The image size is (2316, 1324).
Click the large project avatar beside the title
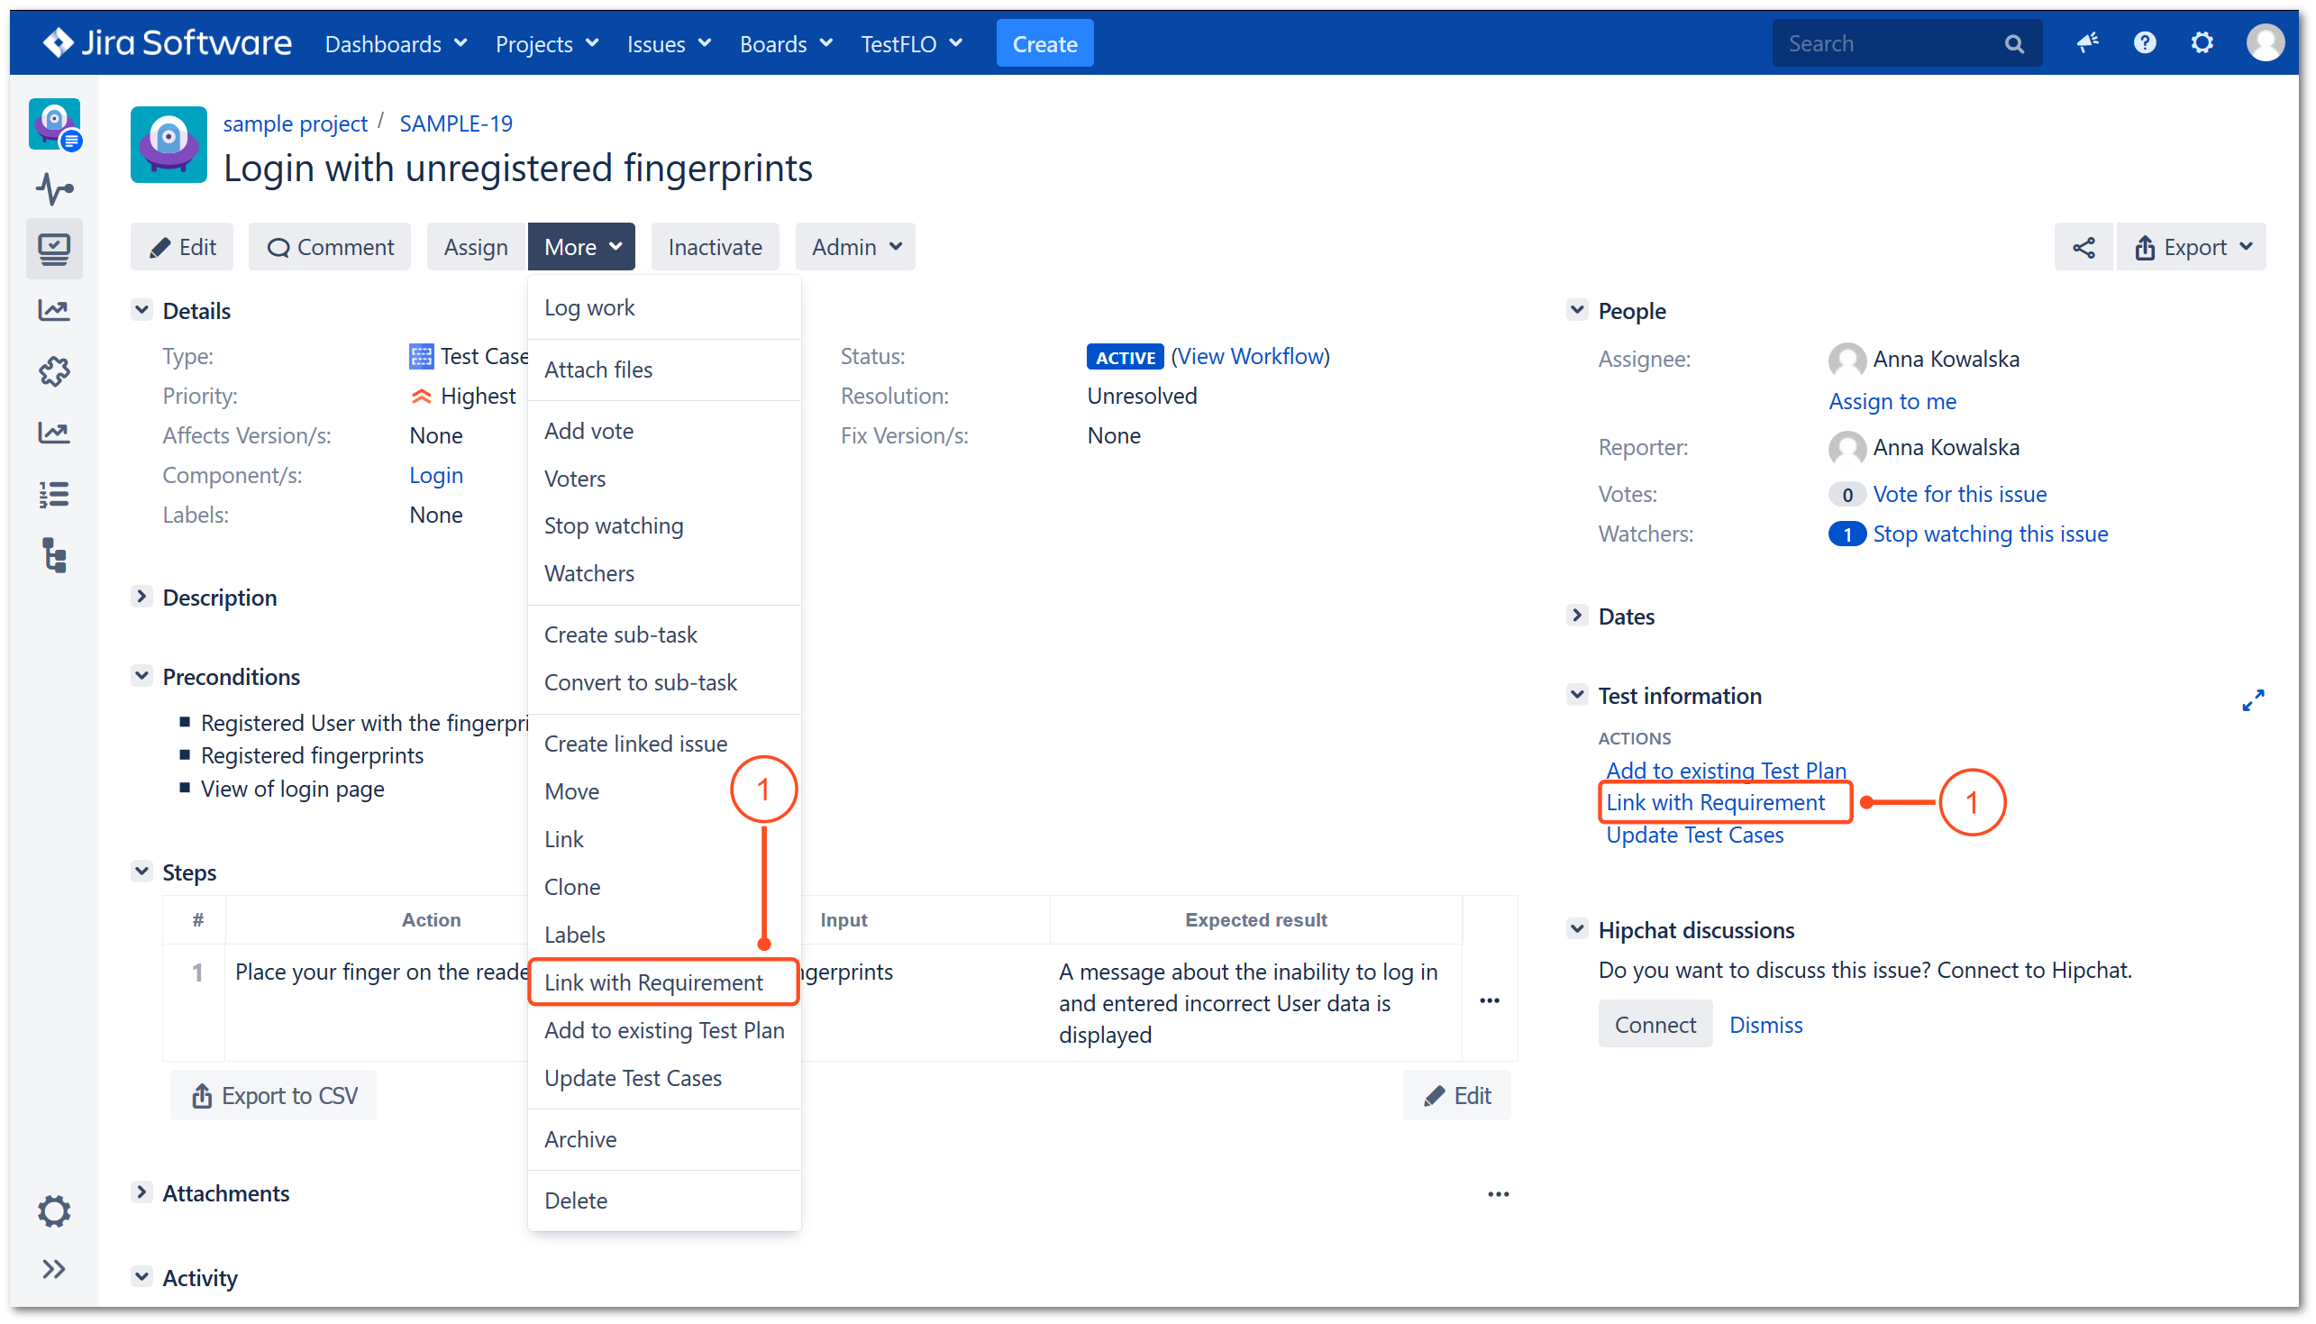coord(169,144)
